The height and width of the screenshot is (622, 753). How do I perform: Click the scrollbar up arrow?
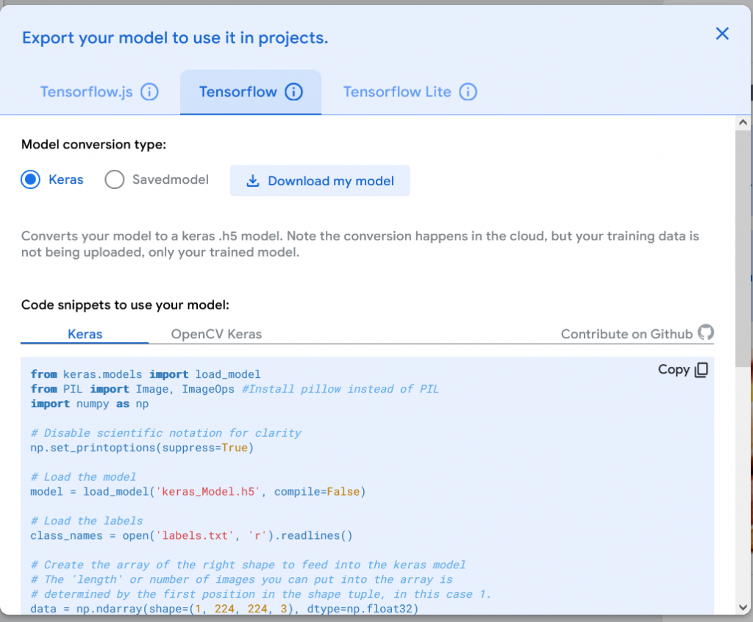click(743, 123)
